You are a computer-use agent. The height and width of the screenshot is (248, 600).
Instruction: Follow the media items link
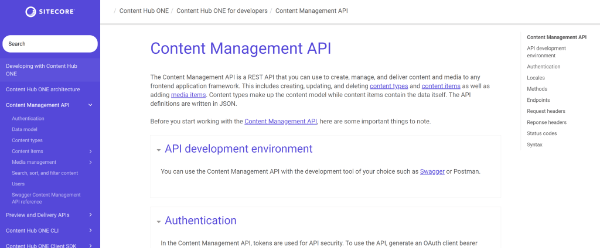click(188, 95)
